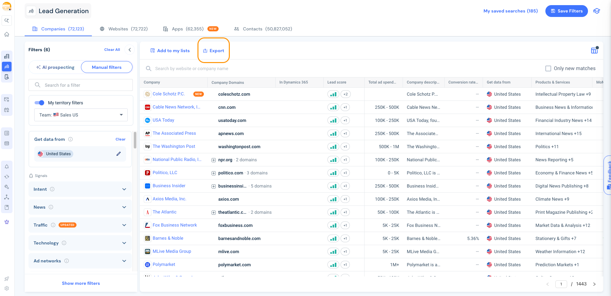
Task: Expand npr.org domains plus icon
Action: click(213, 160)
